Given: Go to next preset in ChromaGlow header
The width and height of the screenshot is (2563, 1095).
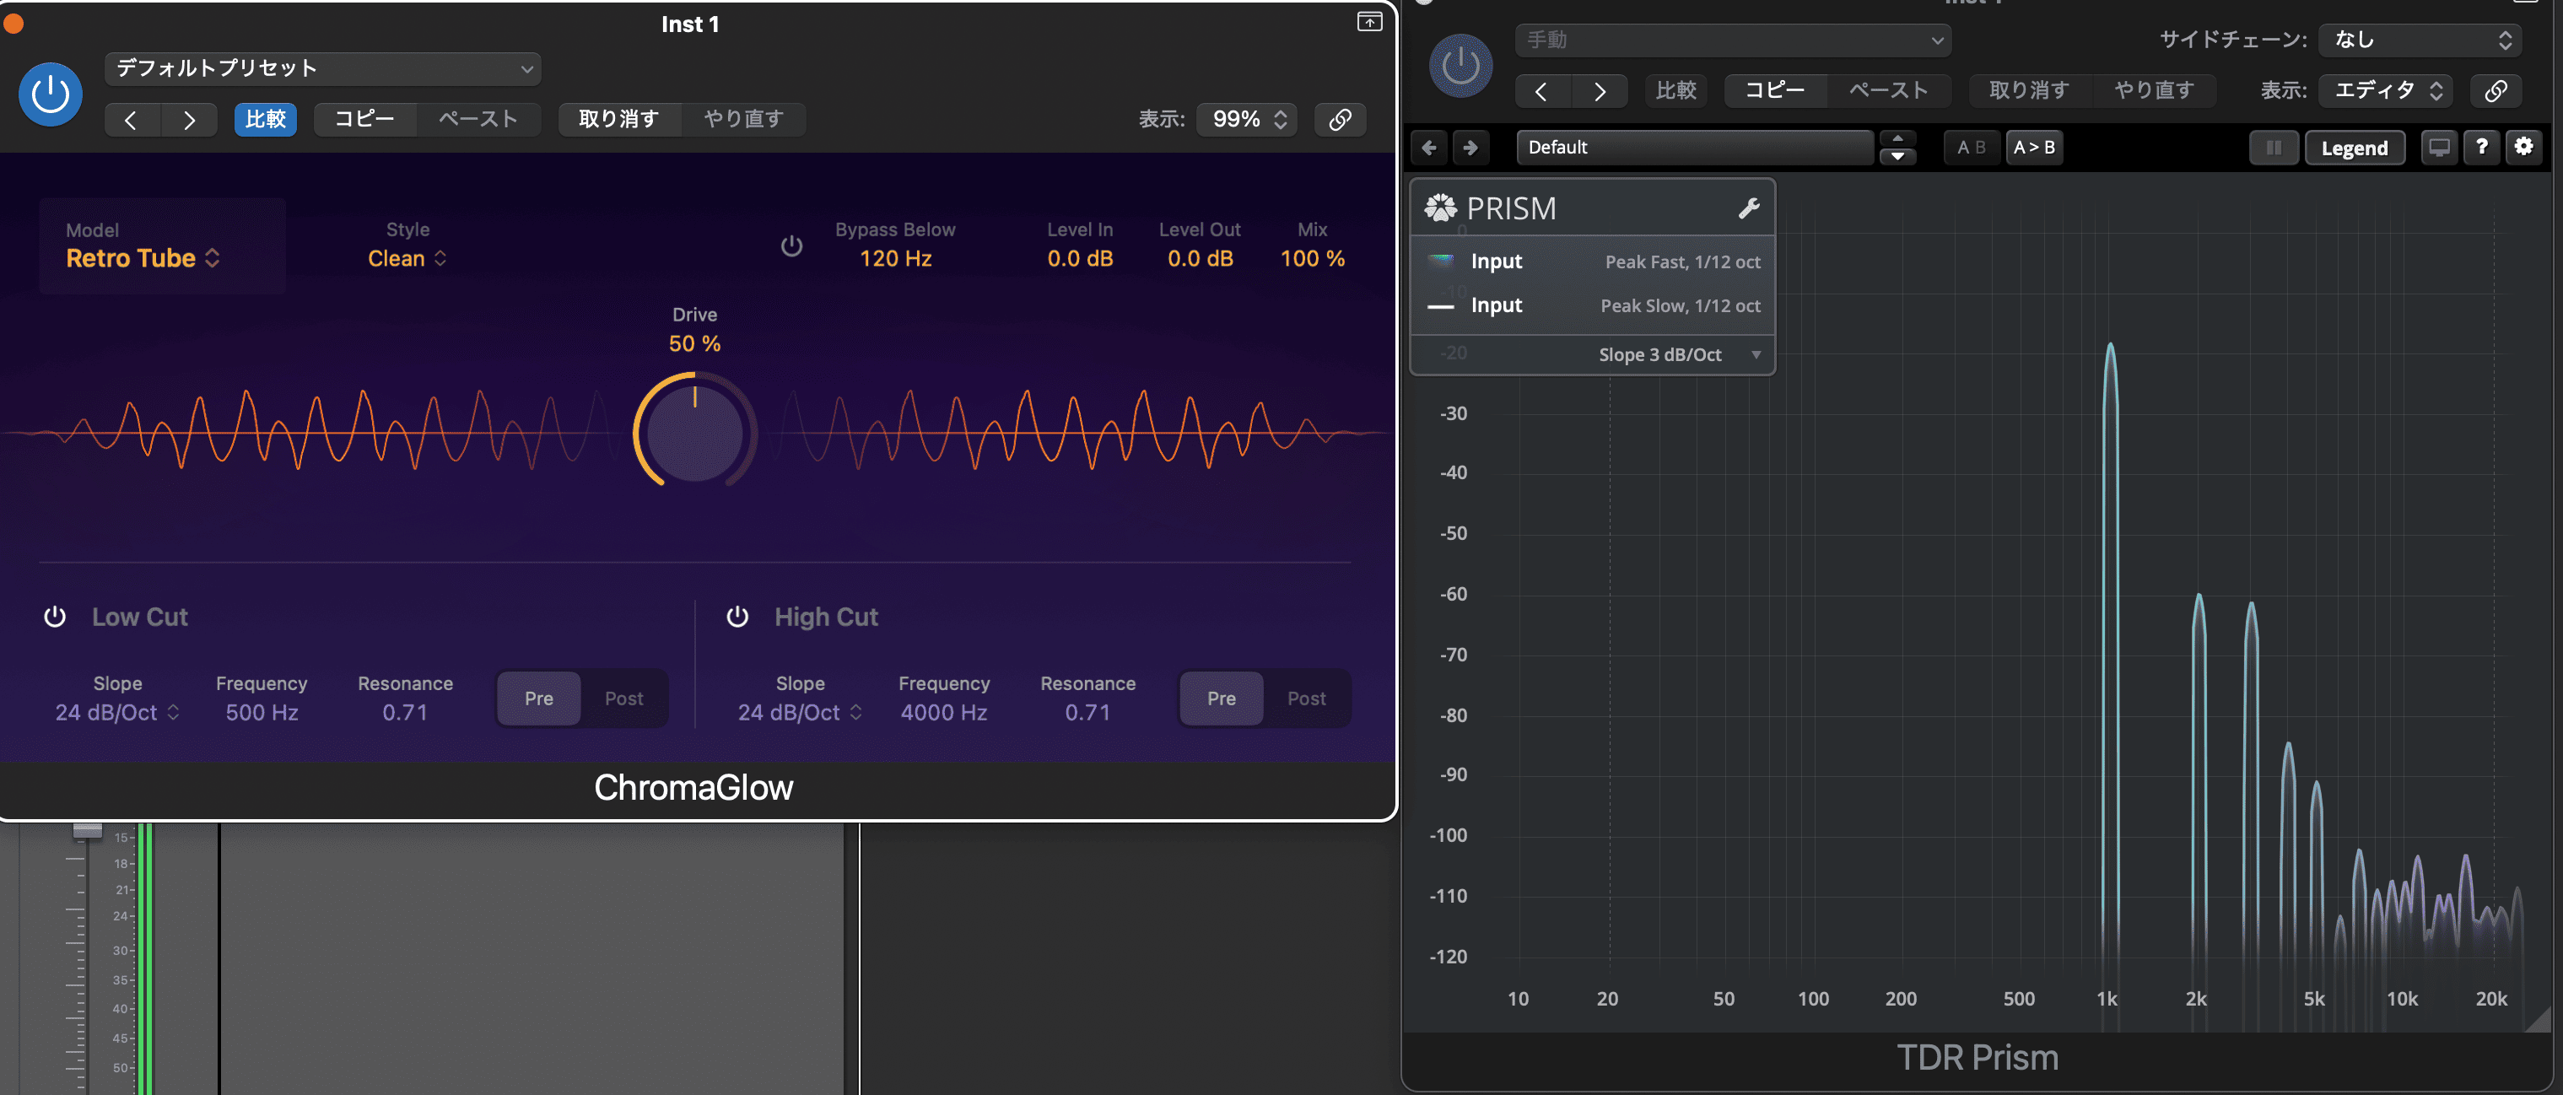Looking at the screenshot, I should (189, 119).
